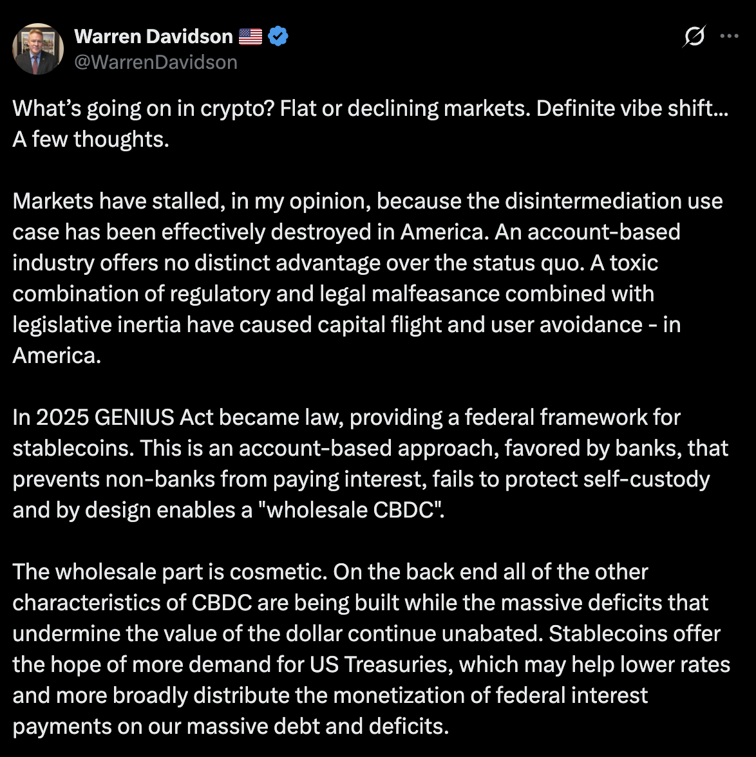Click the final line about "massive debt and deficits"
The height and width of the screenshot is (757, 756).
[231, 727]
